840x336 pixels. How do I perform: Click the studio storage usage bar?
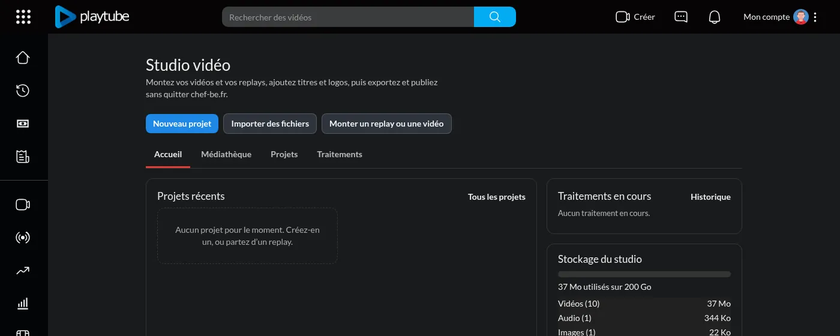click(x=644, y=274)
